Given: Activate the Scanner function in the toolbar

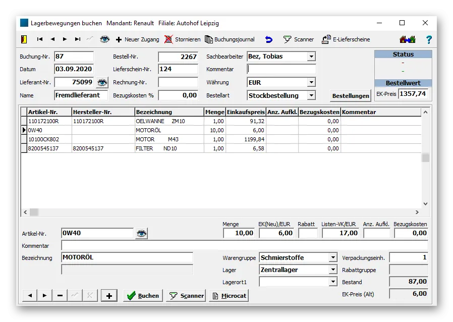Looking at the screenshot, I should [298, 39].
